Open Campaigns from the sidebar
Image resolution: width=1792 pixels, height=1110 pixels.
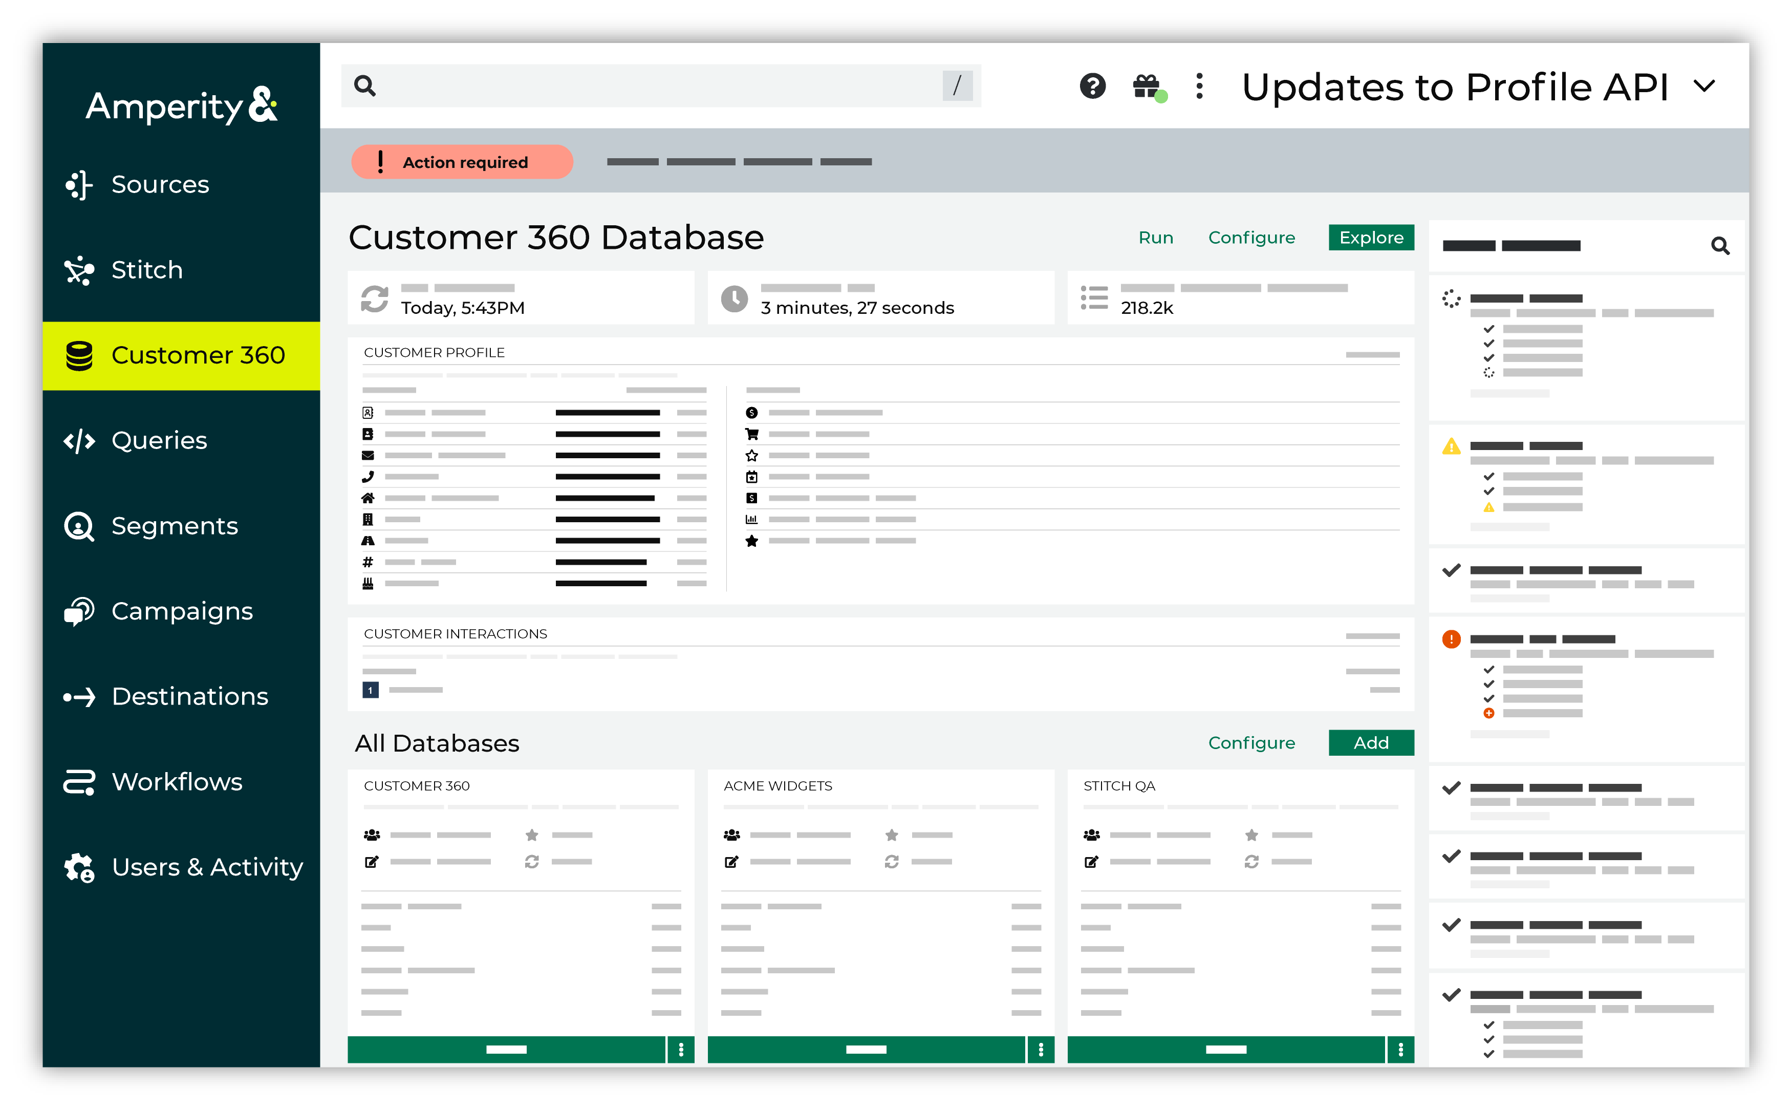(181, 611)
